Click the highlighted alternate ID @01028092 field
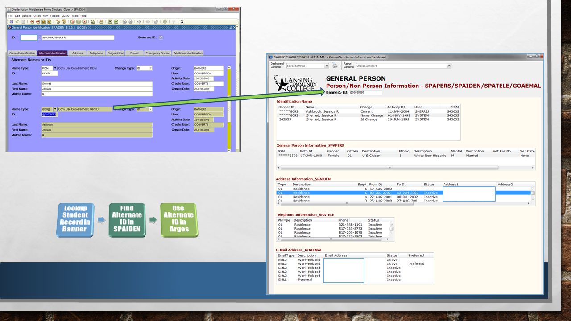Image resolution: width=571 pixels, height=321 pixels. click(x=49, y=114)
